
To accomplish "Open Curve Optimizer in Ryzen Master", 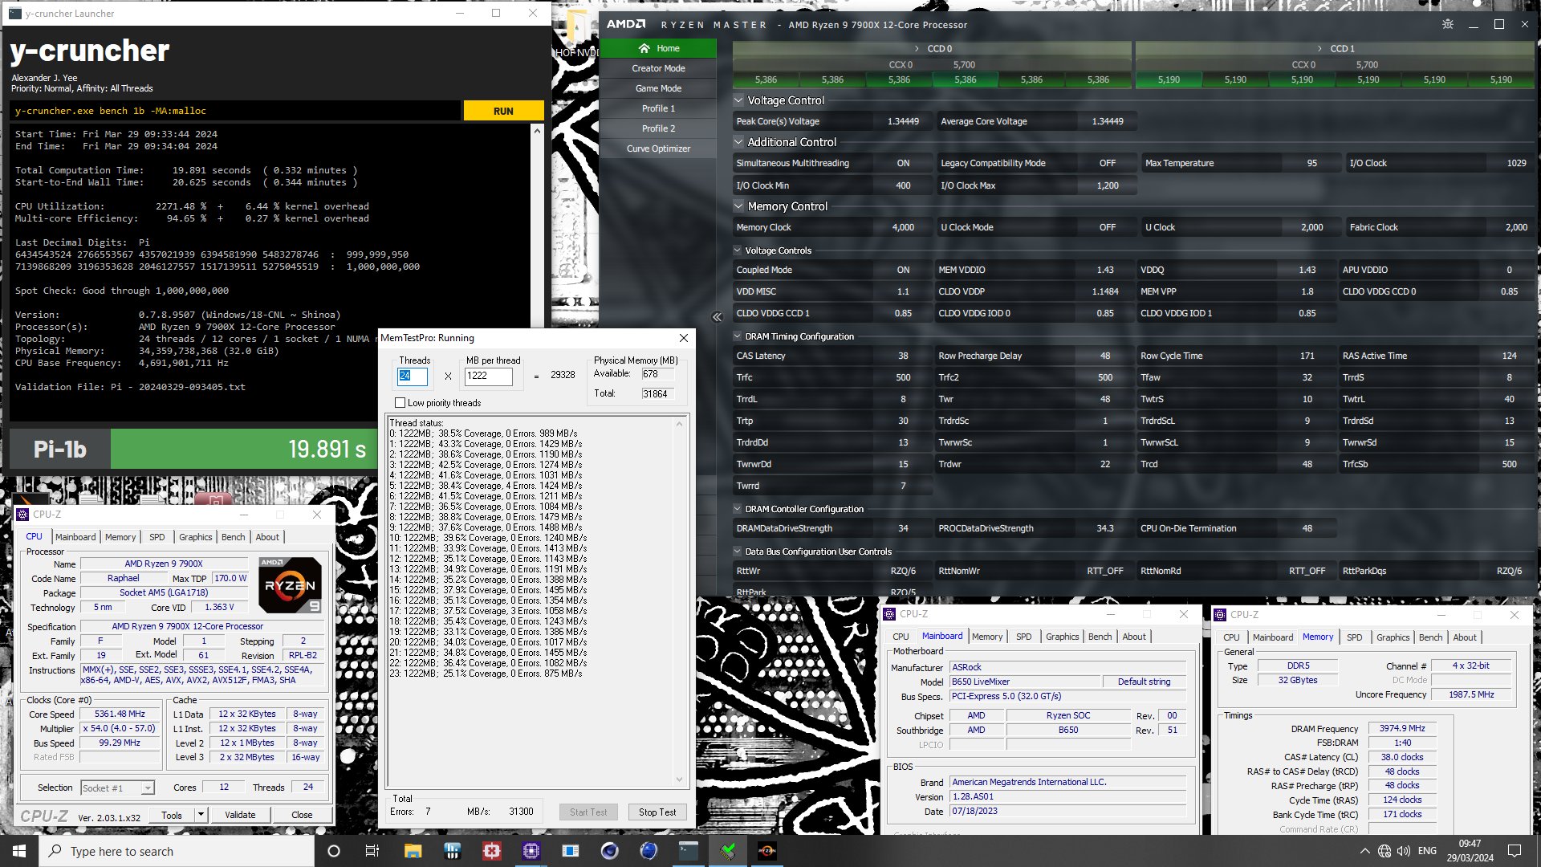I will pyautogui.click(x=658, y=149).
